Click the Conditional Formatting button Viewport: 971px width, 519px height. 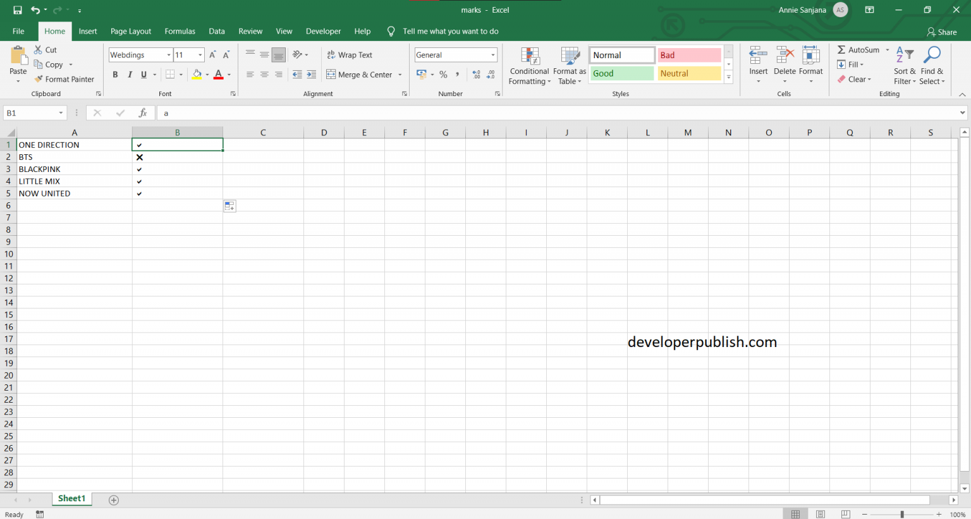pos(529,65)
